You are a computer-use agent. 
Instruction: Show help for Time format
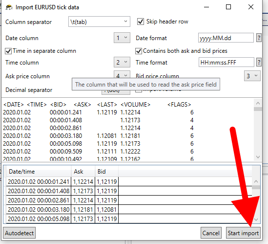point(259,62)
